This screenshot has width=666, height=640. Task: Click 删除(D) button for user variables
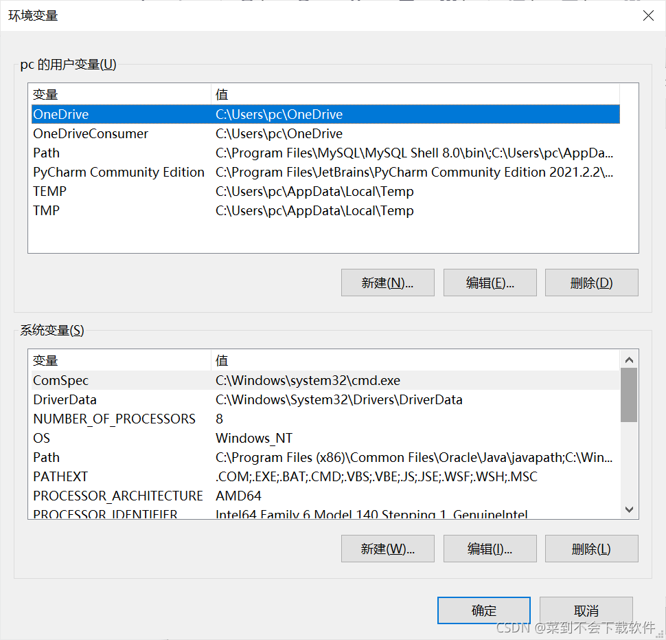point(591,283)
